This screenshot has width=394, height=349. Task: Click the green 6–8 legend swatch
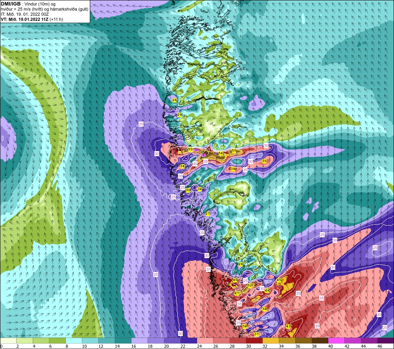pyautogui.click(x=58, y=341)
